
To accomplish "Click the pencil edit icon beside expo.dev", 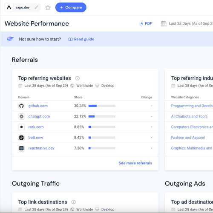I will pos(36,7).
